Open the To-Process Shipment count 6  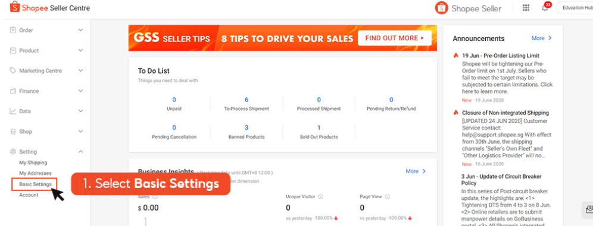[x=246, y=100]
